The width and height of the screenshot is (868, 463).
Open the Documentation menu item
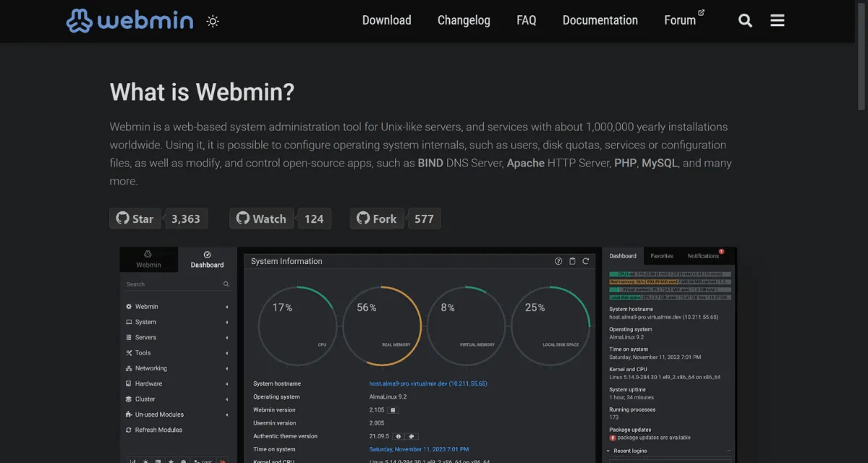[600, 20]
